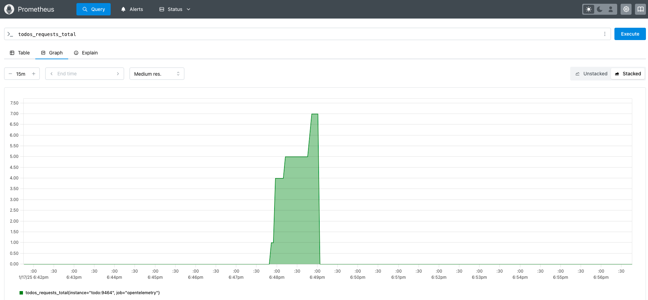
Task: Select Unstacked graph mode
Action: [x=591, y=74]
